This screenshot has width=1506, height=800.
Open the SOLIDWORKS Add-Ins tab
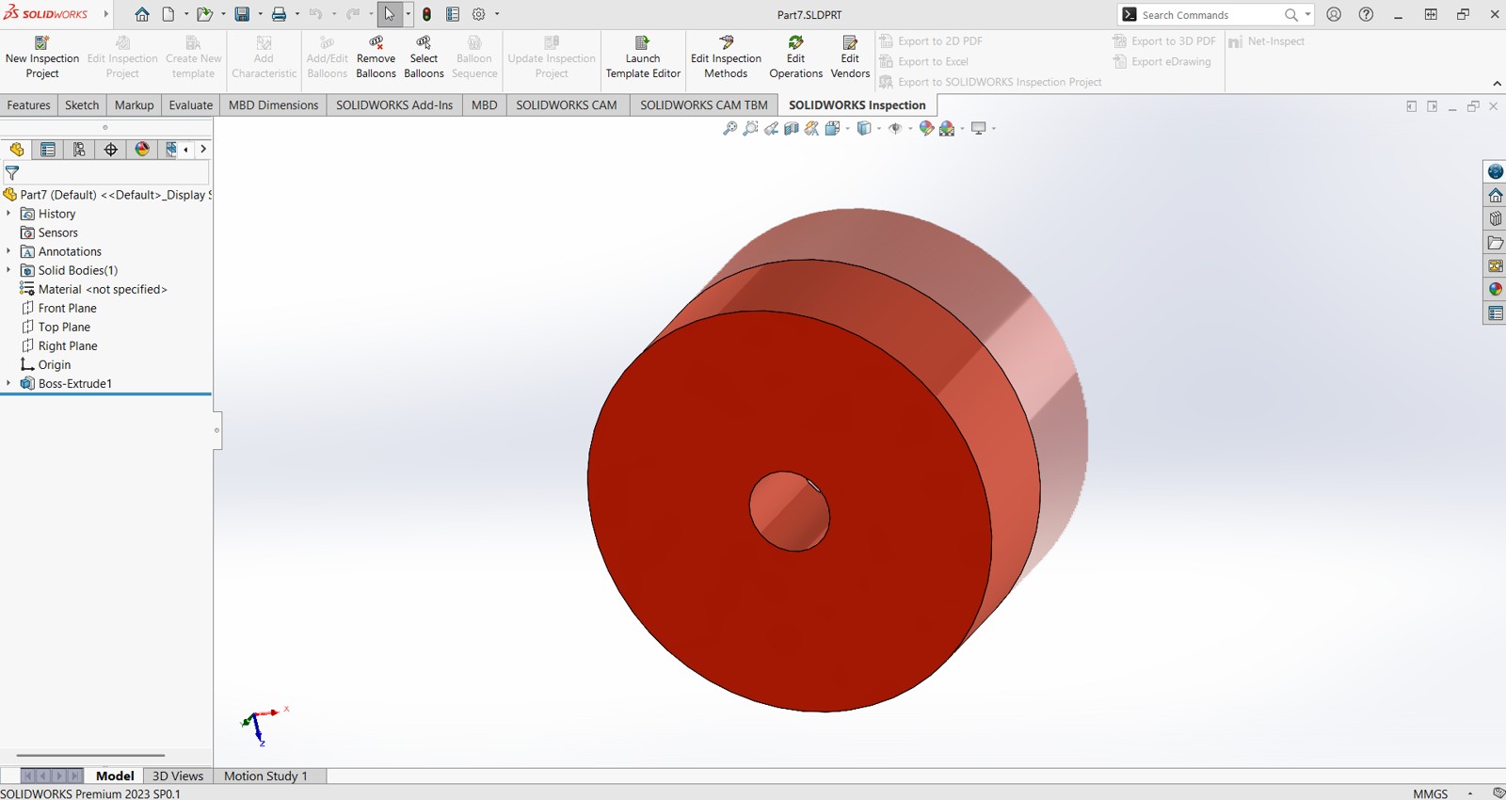click(394, 104)
